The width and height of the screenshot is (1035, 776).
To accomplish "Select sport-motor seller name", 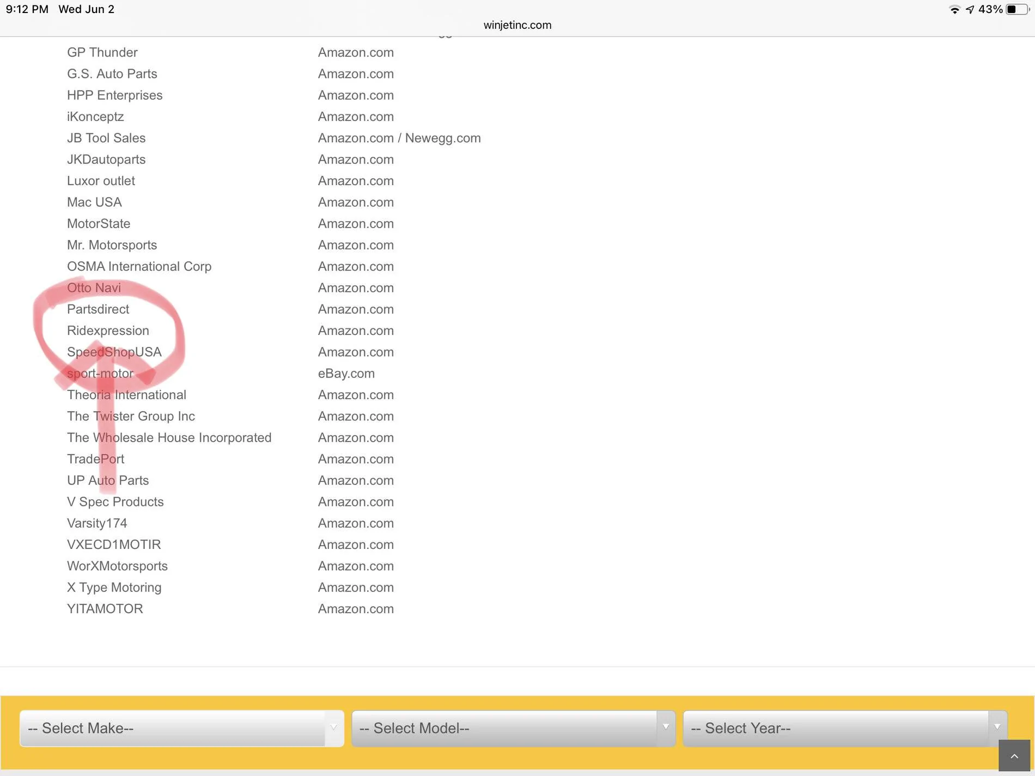I will (100, 374).
